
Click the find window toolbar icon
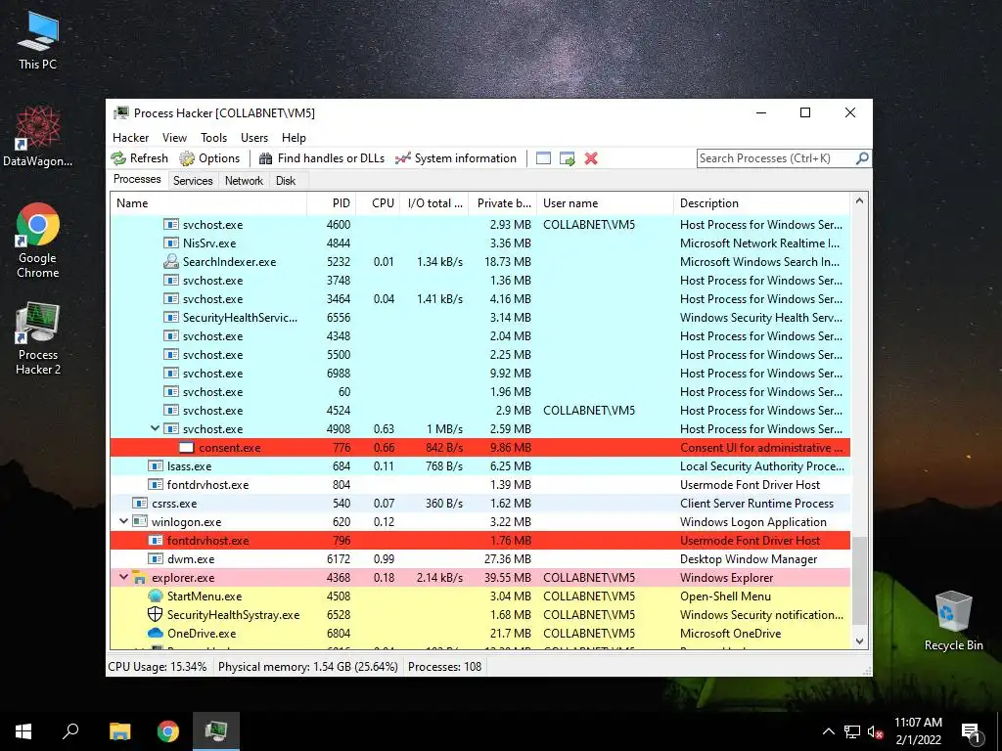point(543,158)
